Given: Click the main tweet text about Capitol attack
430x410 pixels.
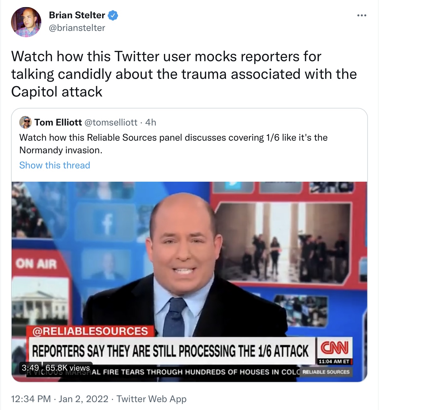Looking at the screenshot, I should point(184,74).
